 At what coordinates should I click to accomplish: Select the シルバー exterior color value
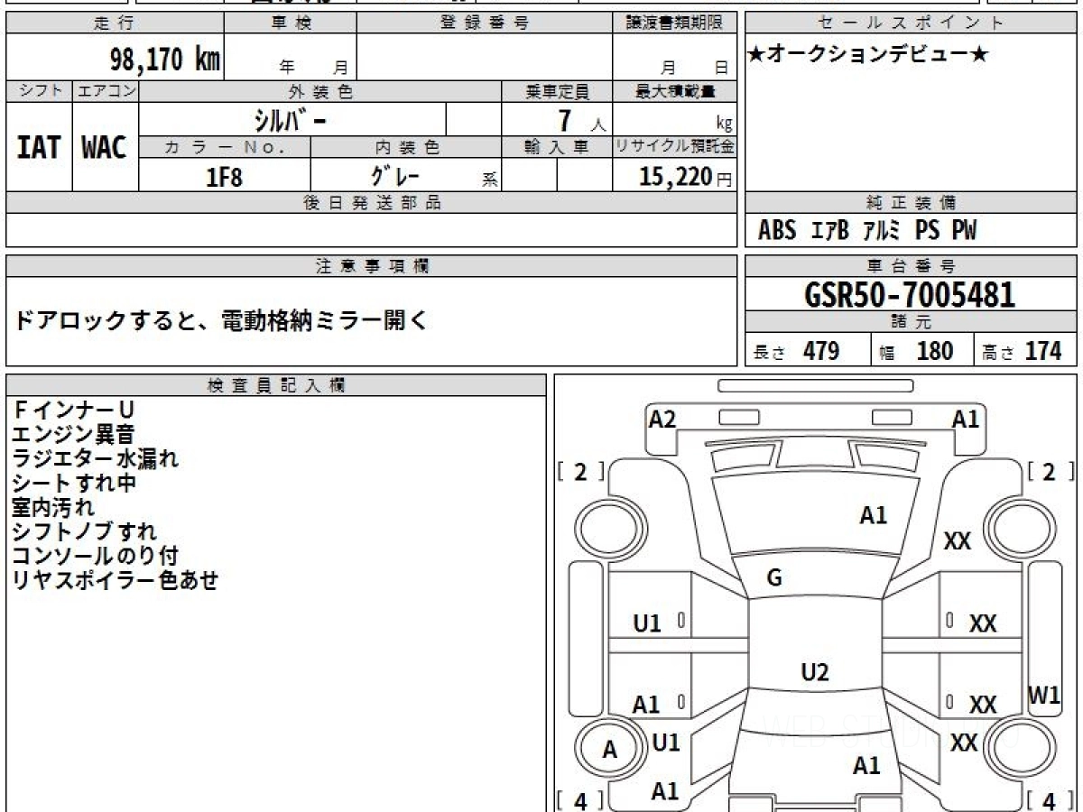point(292,119)
